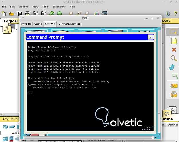Screen dimensions: 179x142
Task: Open the Help menu
Action: (x=73, y=7)
